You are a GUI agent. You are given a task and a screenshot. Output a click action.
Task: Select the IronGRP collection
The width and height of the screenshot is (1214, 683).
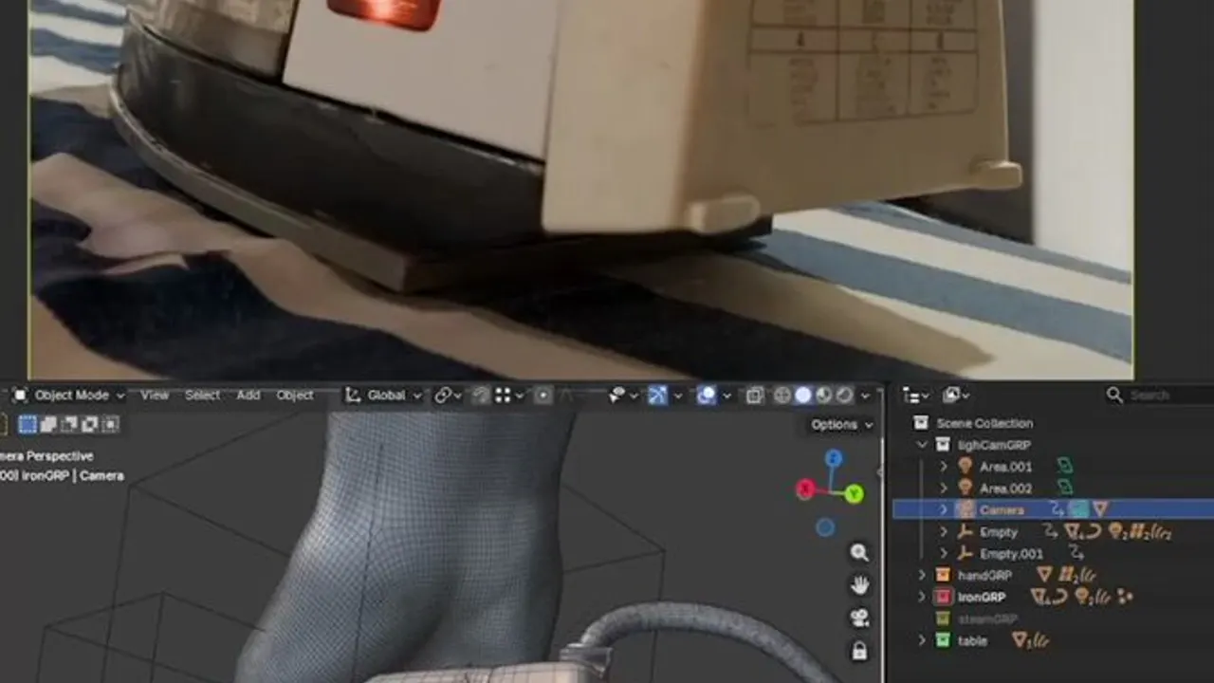[x=981, y=598]
